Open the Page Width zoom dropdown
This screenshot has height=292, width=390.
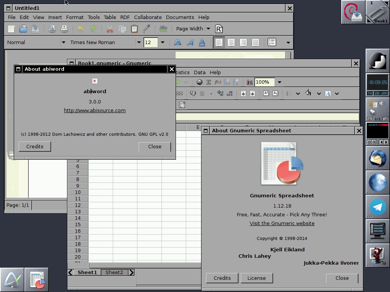tap(208, 29)
